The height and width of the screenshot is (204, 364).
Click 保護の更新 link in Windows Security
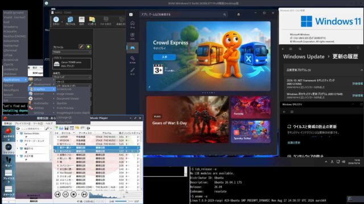(294, 143)
